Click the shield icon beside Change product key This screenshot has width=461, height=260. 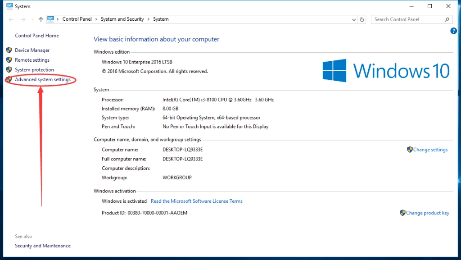pos(402,213)
